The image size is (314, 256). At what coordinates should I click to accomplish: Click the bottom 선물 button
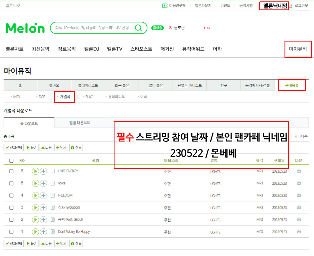coord(76,244)
